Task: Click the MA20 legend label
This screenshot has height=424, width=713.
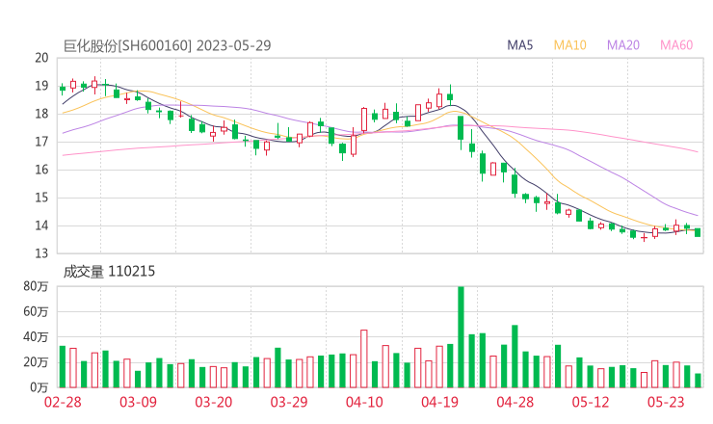Action: [623, 45]
